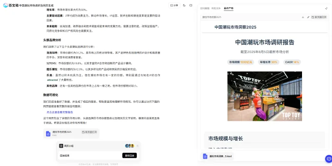The height and width of the screenshot is (166, 332).
Task: Click the 头部品牌分析 heading in chat
Action: click(x=52, y=40)
